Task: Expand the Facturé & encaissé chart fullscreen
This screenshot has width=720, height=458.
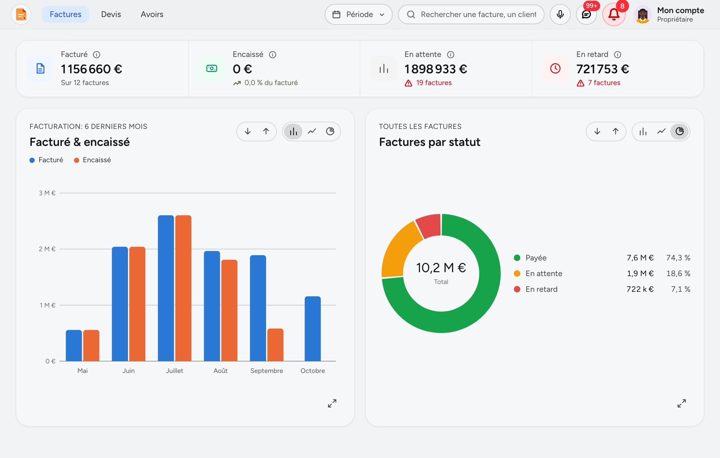Action: coord(332,403)
